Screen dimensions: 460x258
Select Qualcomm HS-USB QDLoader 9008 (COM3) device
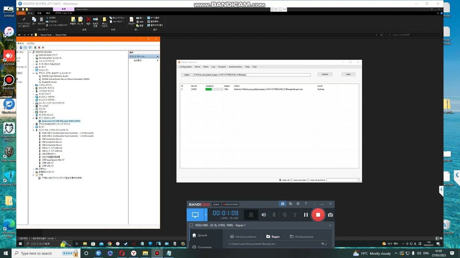(61, 121)
